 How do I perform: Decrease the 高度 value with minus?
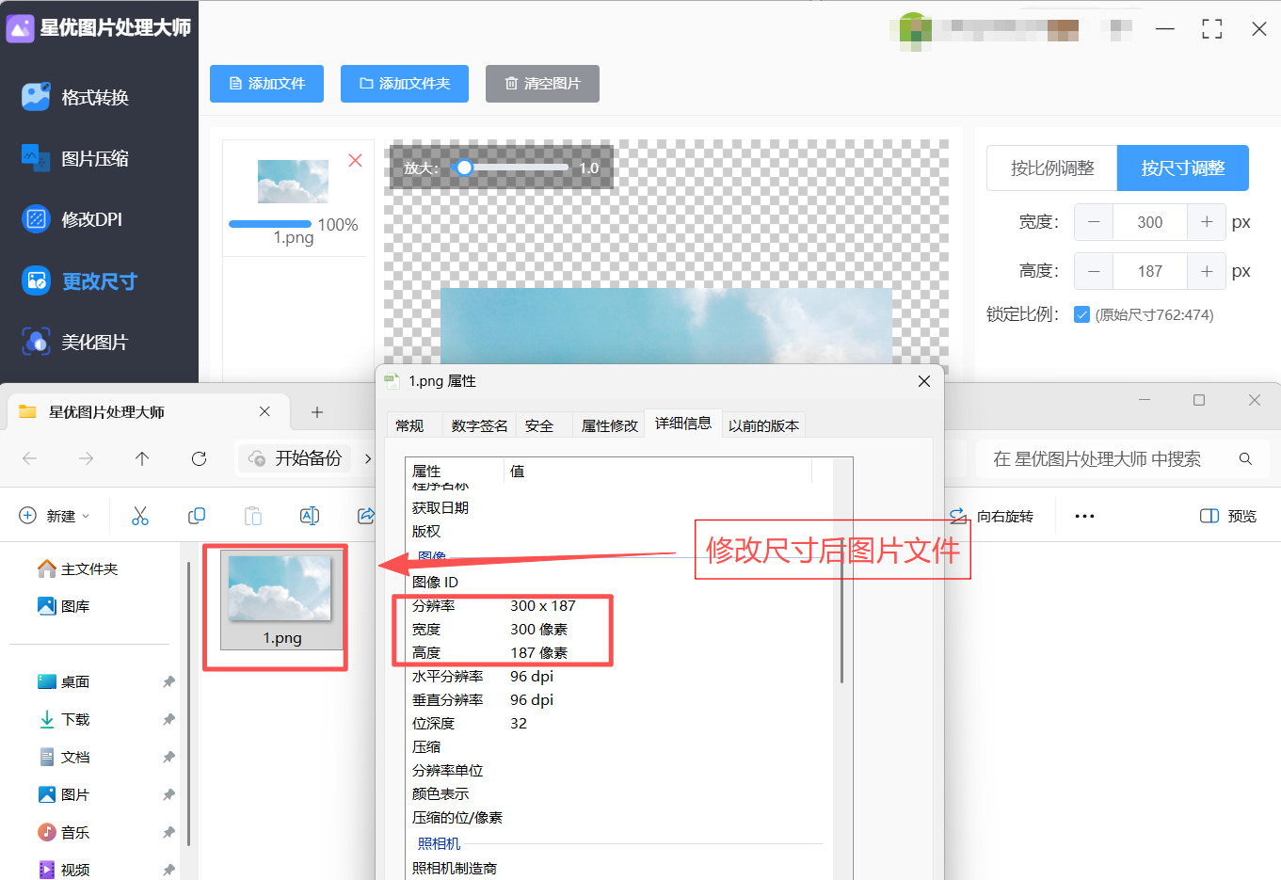[x=1094, y=271]
